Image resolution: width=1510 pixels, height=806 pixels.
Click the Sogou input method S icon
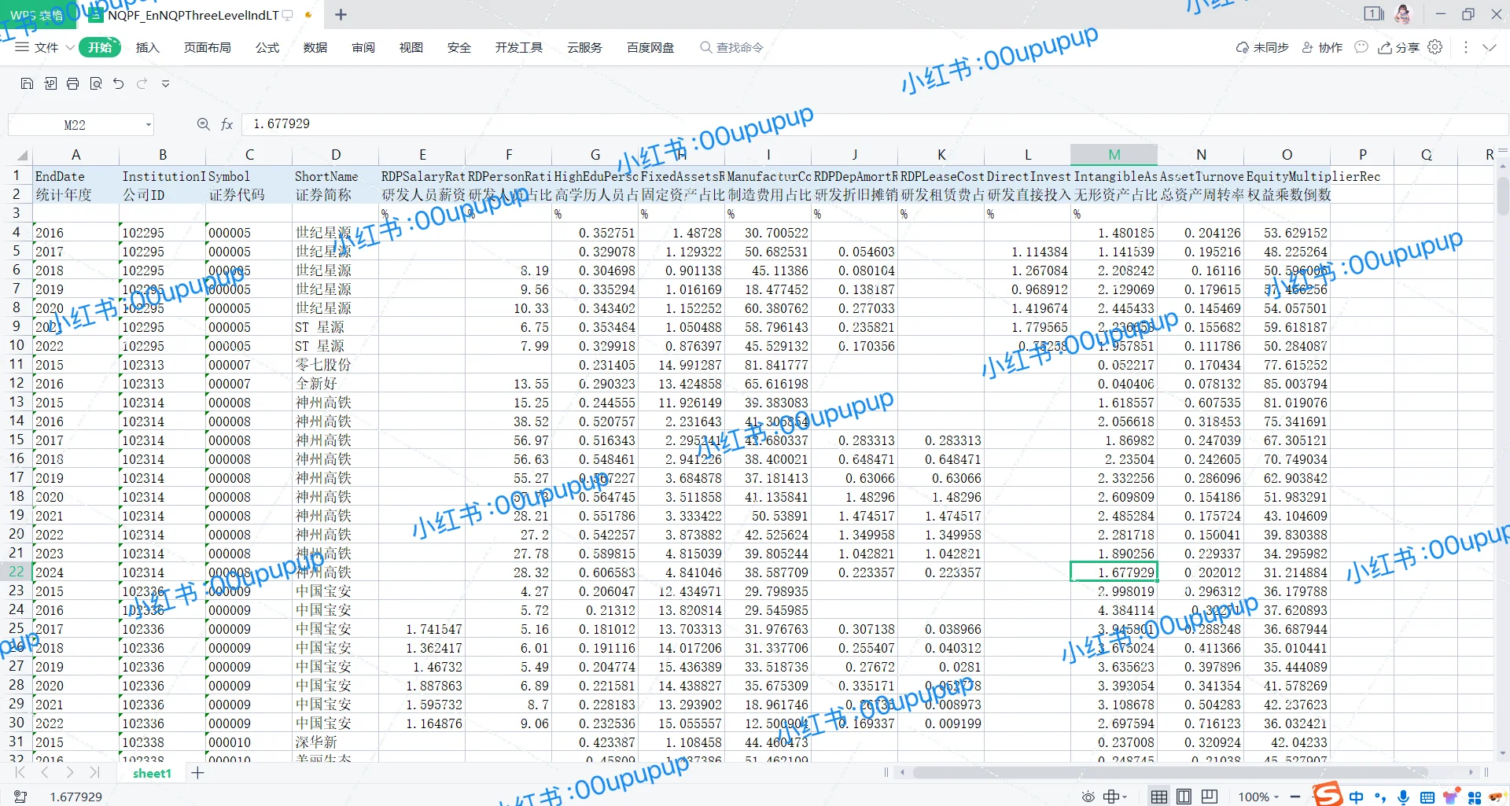[x=1328, y=794]
